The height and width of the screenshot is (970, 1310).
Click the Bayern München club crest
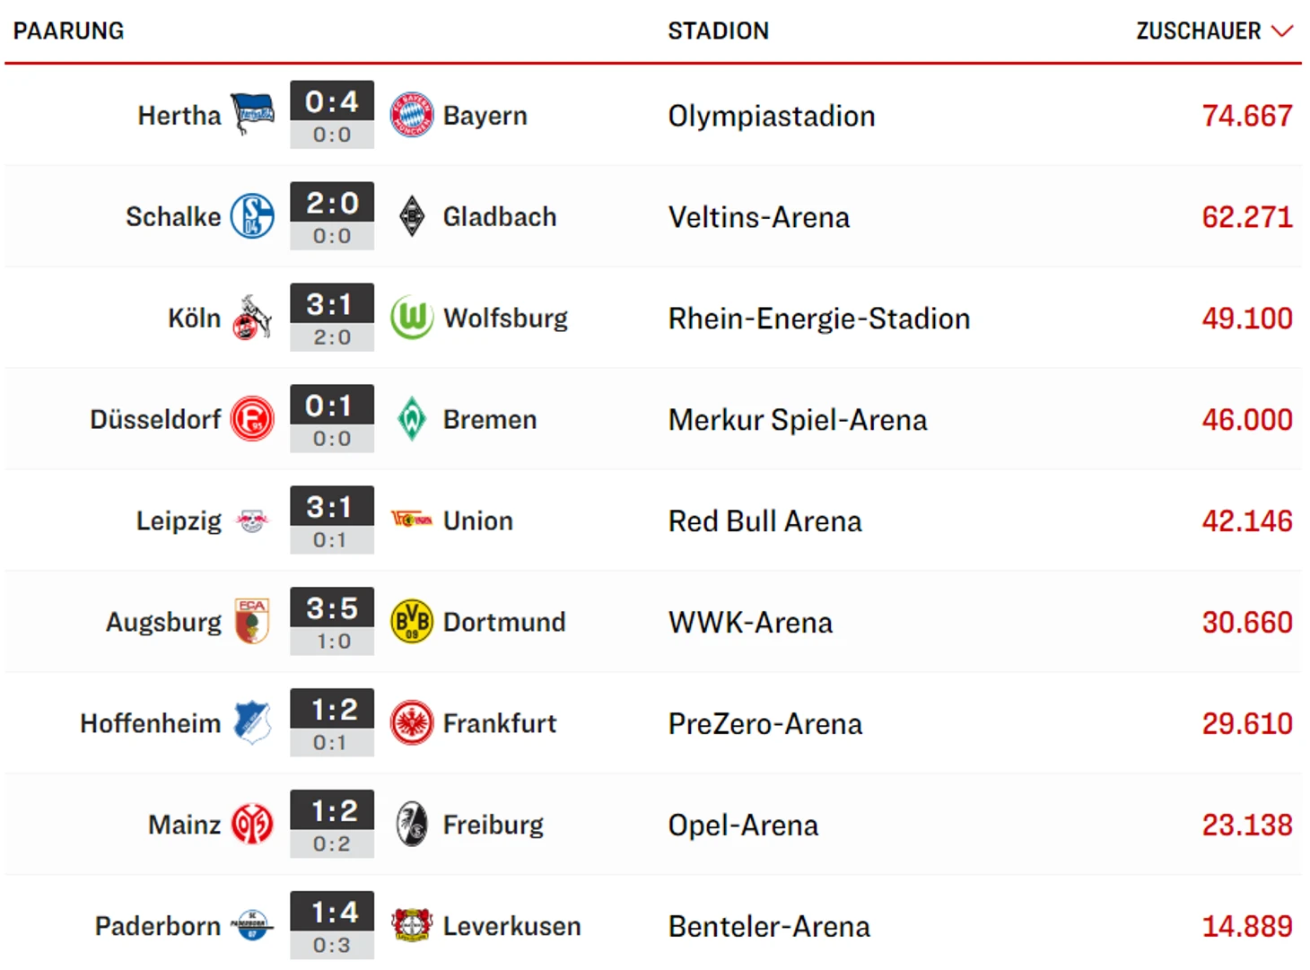tap(412, 115)
